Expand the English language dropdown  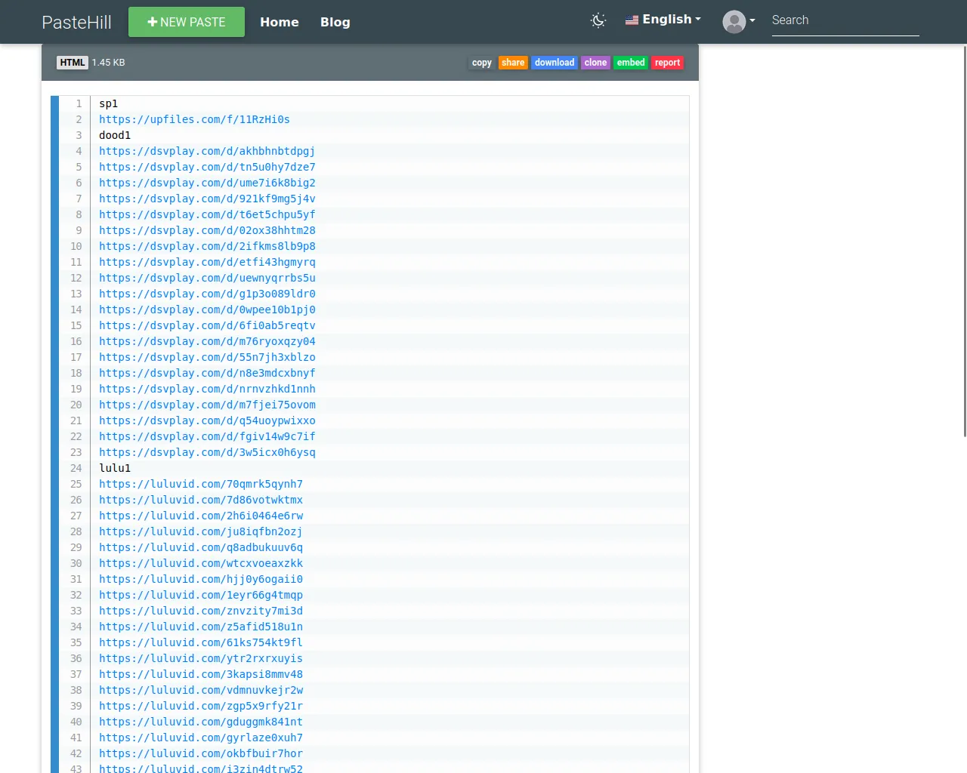(x=664, y=20)
